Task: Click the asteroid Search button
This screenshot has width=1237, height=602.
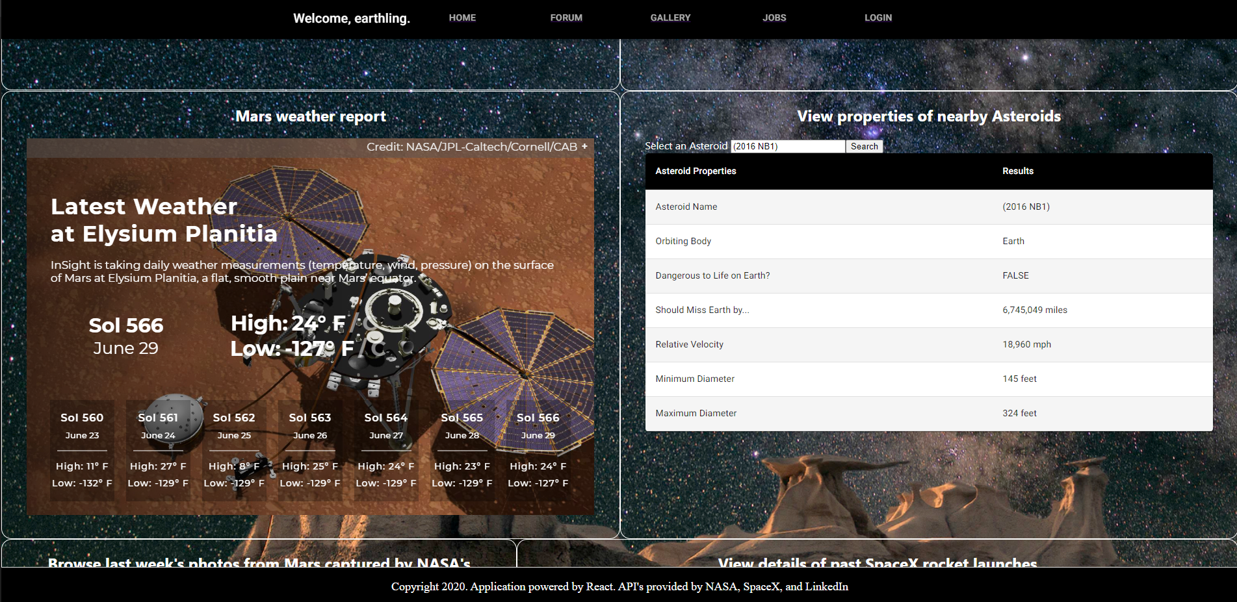Action: [x=864, y=146]
